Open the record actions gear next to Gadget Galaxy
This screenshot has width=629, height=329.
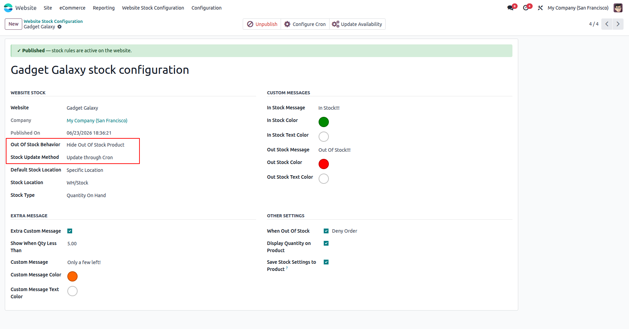click(x=59, y=27)
